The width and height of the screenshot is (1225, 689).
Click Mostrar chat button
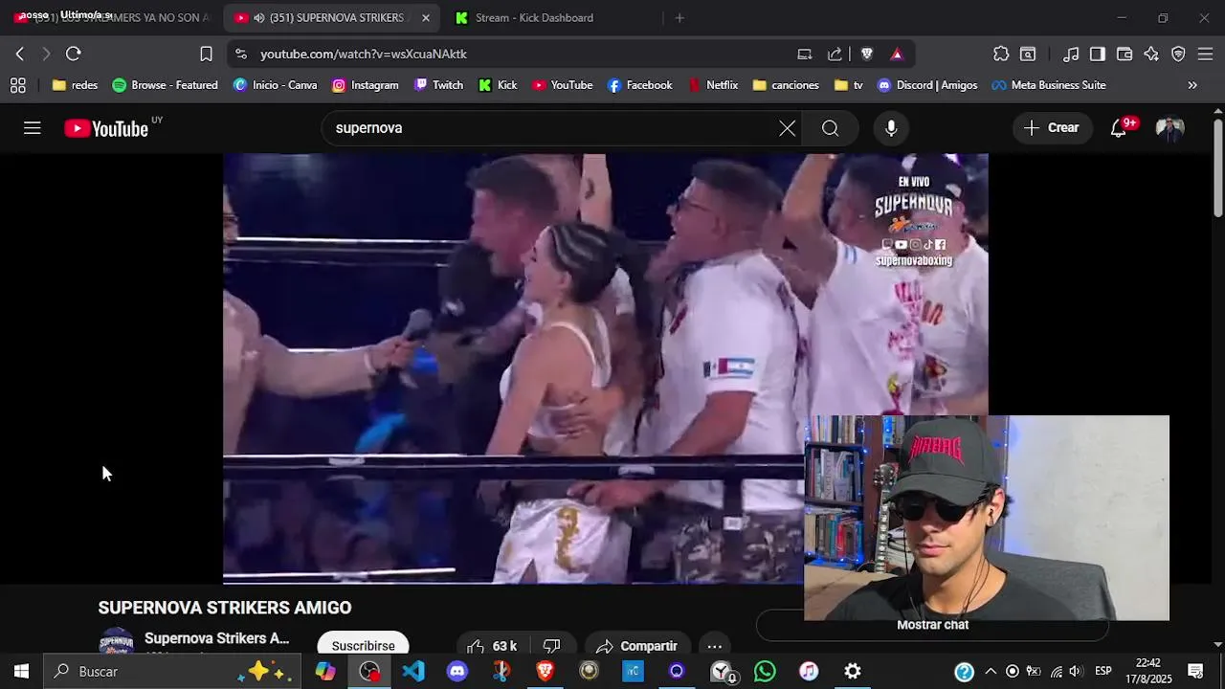pyautogui.click(x=932, y=625)
